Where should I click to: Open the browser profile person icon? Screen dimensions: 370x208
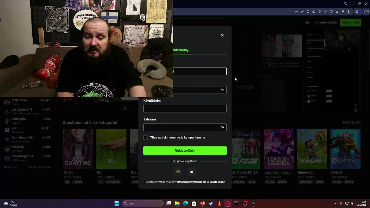click(349, 12)
